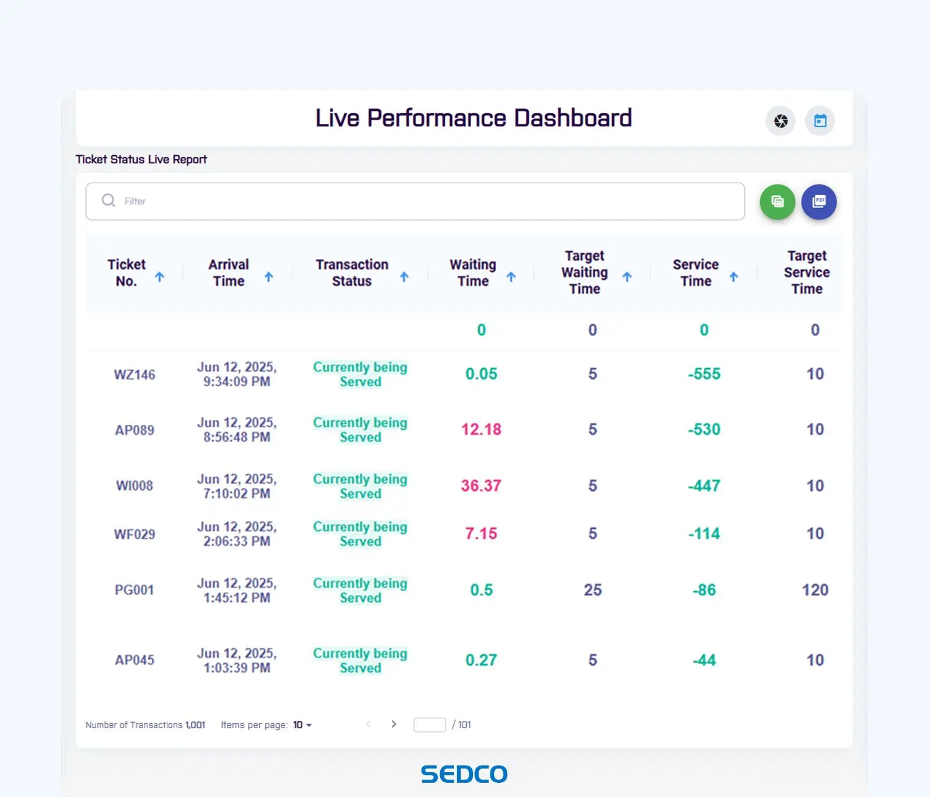930x797 pixels.
Task: Toggle sorting on the Service Time column
Action: click(734, 277)
